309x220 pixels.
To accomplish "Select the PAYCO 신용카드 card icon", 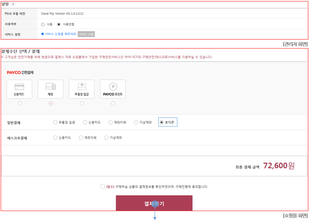I will click(19, 89).
